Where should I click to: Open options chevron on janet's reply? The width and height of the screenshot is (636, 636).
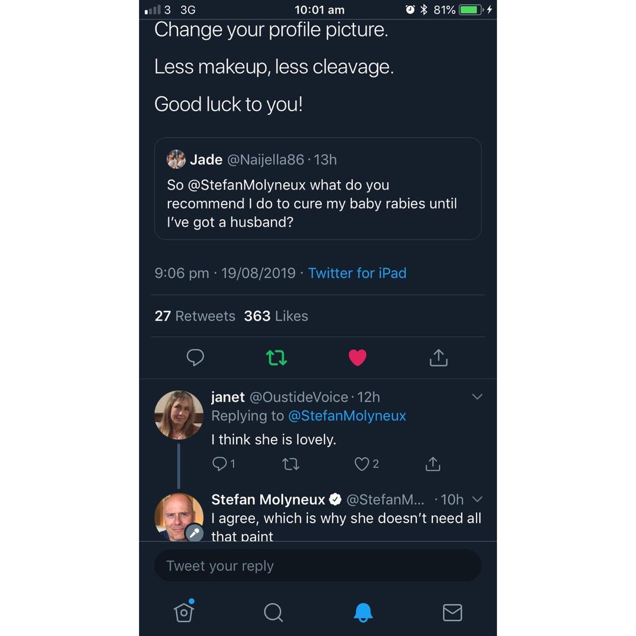pyautogui.click(x=477, y=397)
